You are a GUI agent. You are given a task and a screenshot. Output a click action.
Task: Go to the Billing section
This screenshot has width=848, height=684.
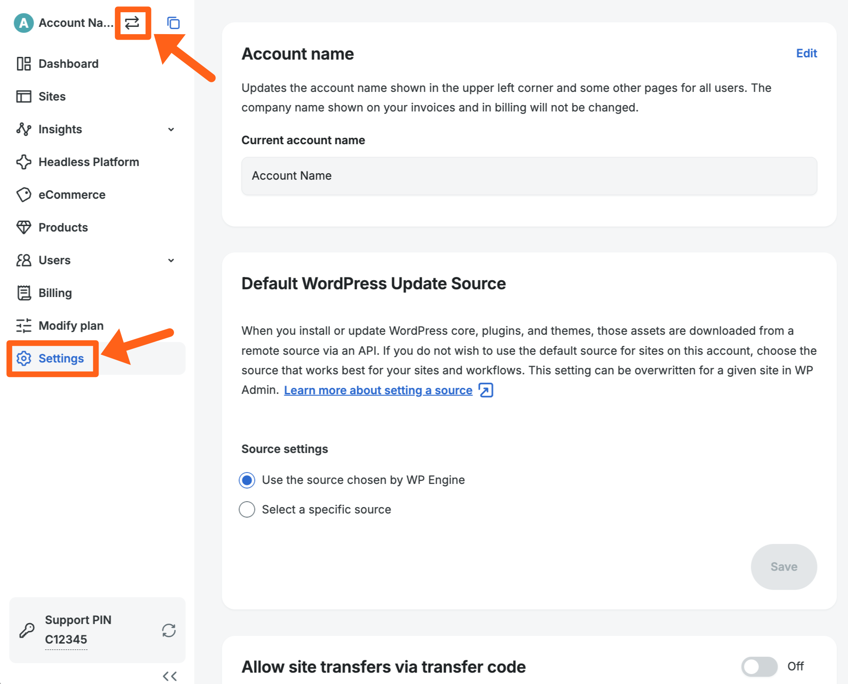click(55, 293)
